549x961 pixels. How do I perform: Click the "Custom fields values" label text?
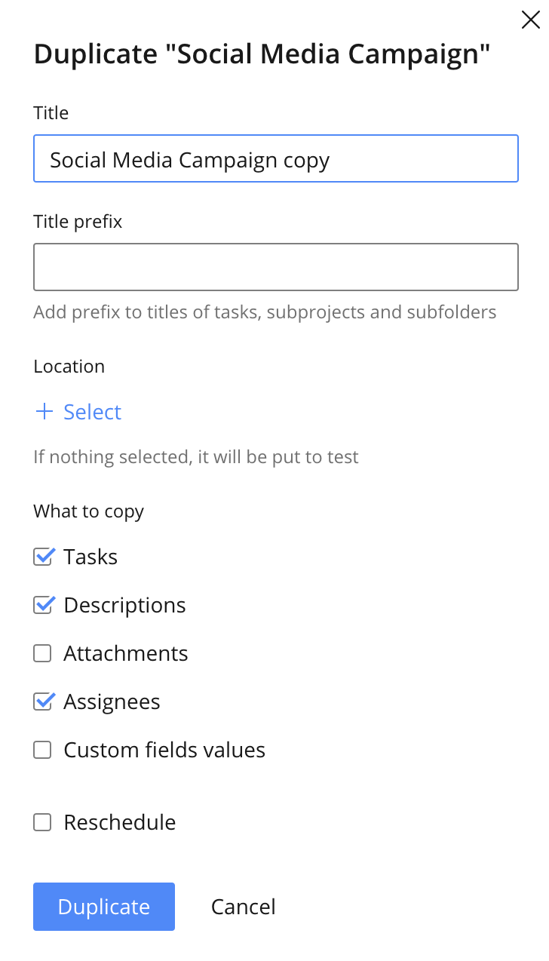click(164, 750)
